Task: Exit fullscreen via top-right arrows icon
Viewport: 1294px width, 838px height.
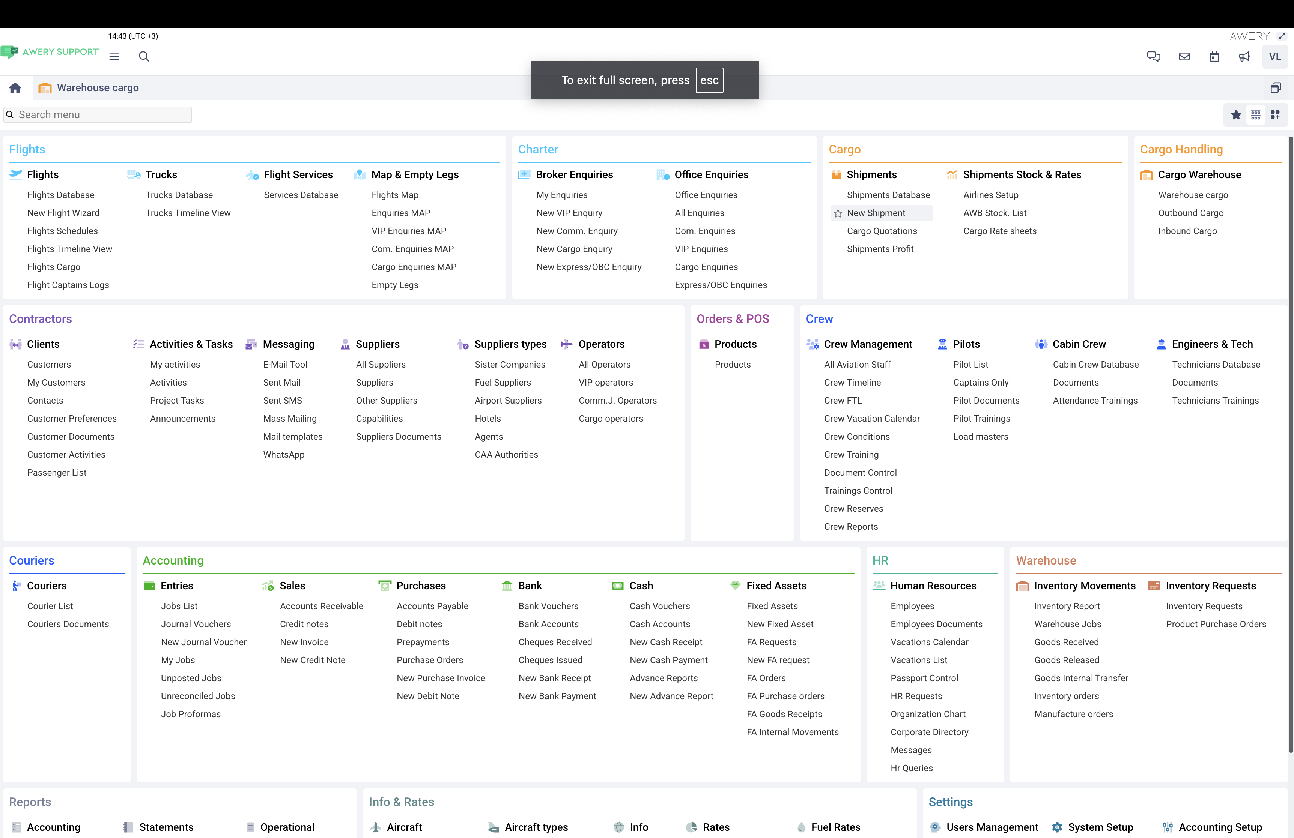Action: coord(1282,36)
